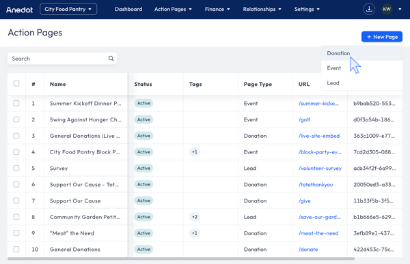Check the box for Summer Kickoff Dinner row
The width and height of the screenshot is (410, 264).
point(16,103)
